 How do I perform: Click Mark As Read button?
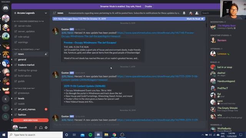[195, 19]
